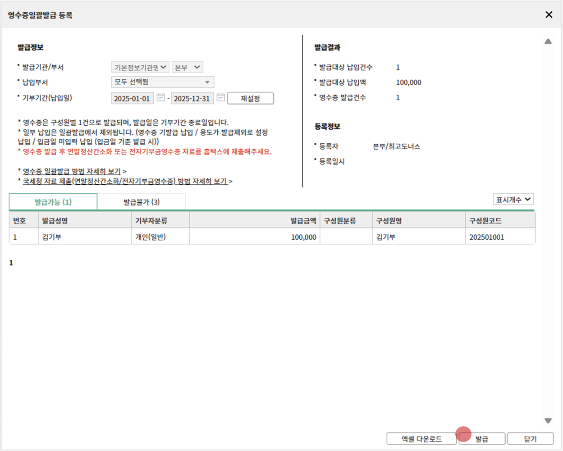Switch to the 발급가능 (1) tab
The image size is (563, 451).
pos(53,202)
